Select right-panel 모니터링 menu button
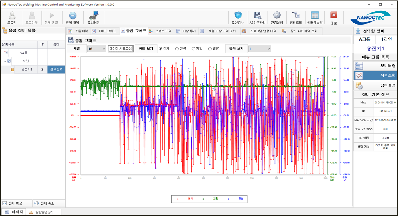The width and height of the screenshot is (400, 217). tap(375, 66)
